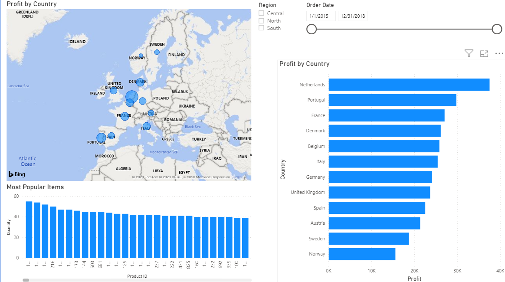Click the Bing logo on the map
Image resolution: width=505 pixels, height=282 pixels.
coord(17,174)
